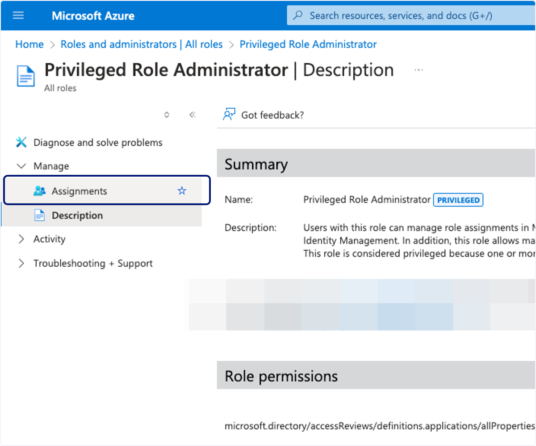This screenshot has width=536, height=446.
Task: Click the Assignments people icon
Action: click(x=40, y=191)
